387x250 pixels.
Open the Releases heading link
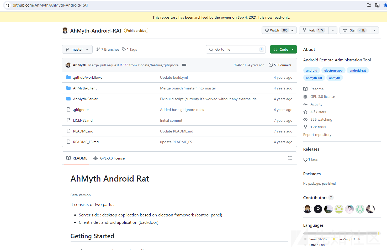(311, 149)
